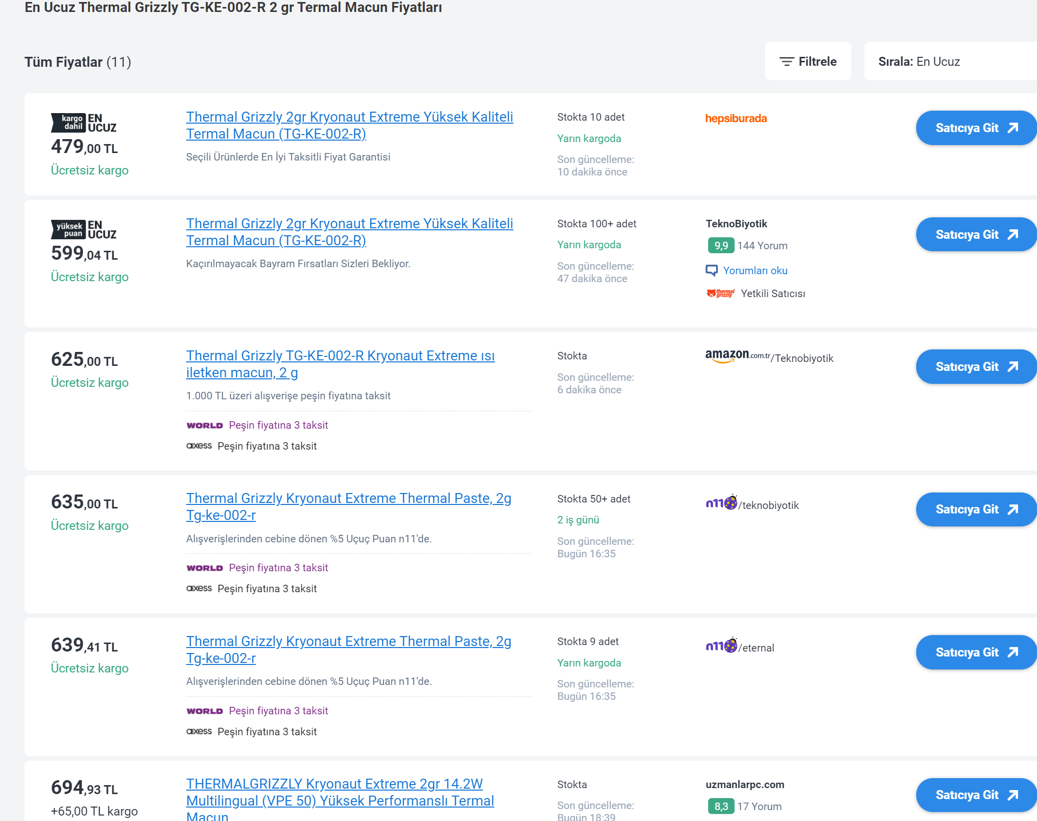Image resolution: width=1037 pixels, height=821 pixels.
Task: Click Yetkili Satıcısı label
Action: click(x=773, y=294)
